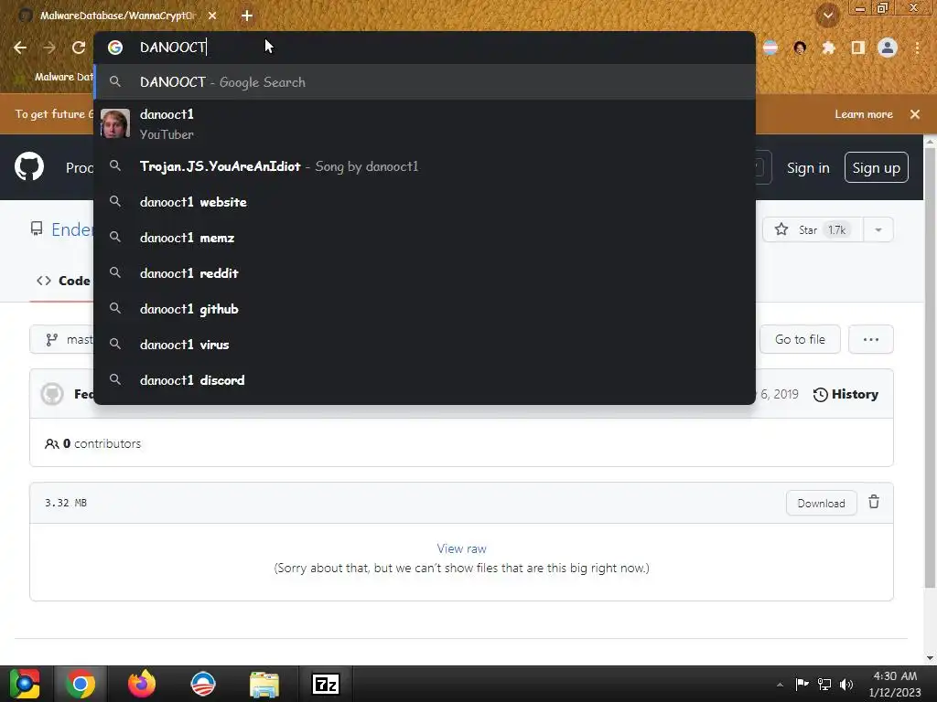Open the Extensions puzzle piece icon
Image resolution: width=937 pixels, height=702 pixels.
829,48
